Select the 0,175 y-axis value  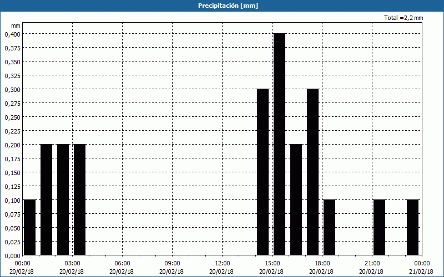(x=12, y=159)
